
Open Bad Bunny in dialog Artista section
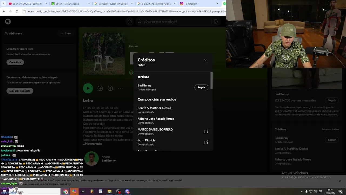pos(145,86)
